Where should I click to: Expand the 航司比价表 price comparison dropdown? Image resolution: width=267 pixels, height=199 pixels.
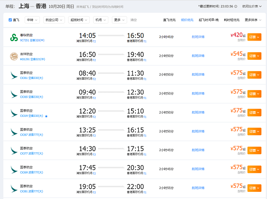(x=253, y=6)
